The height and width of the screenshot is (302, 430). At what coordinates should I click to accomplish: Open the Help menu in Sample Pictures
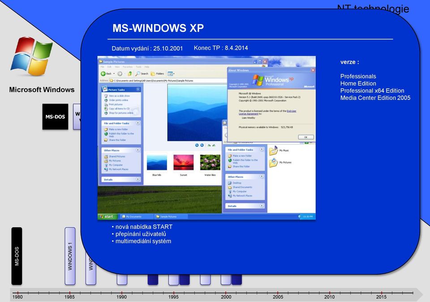click(147, 67)
